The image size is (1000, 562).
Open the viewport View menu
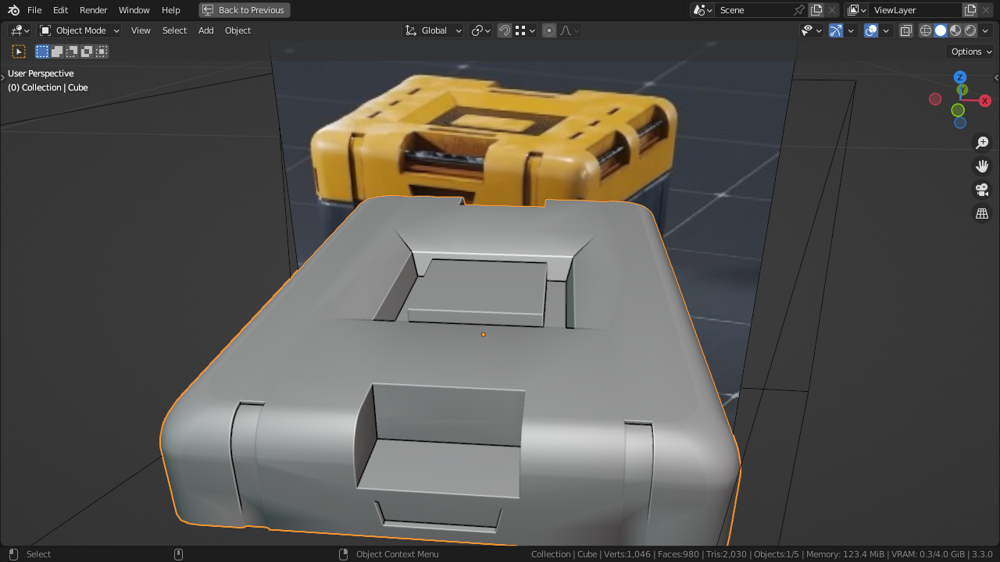[141, 30]
